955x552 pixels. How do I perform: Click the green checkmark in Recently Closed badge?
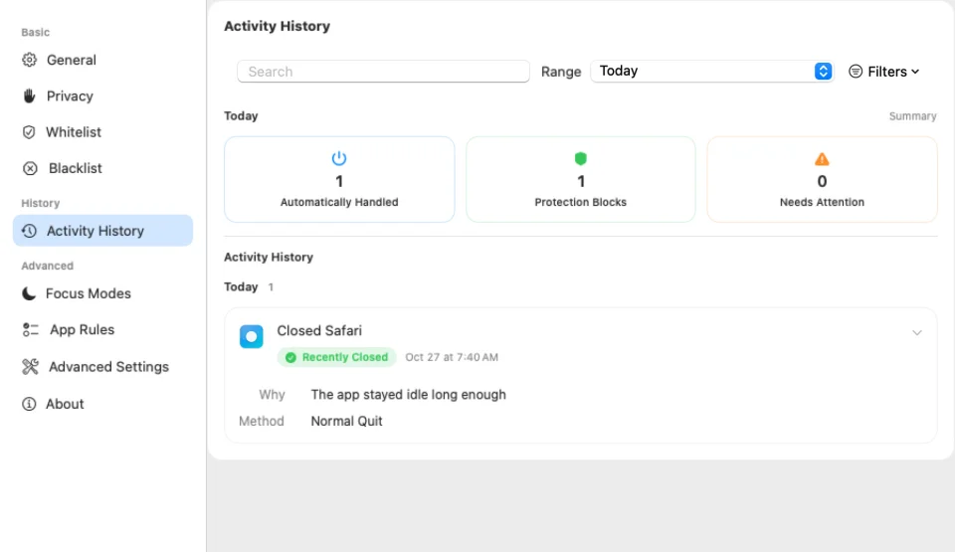tap(290, 358)
